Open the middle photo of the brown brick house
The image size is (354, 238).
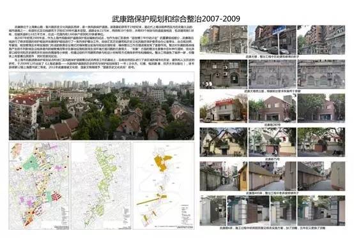[272, 108]
